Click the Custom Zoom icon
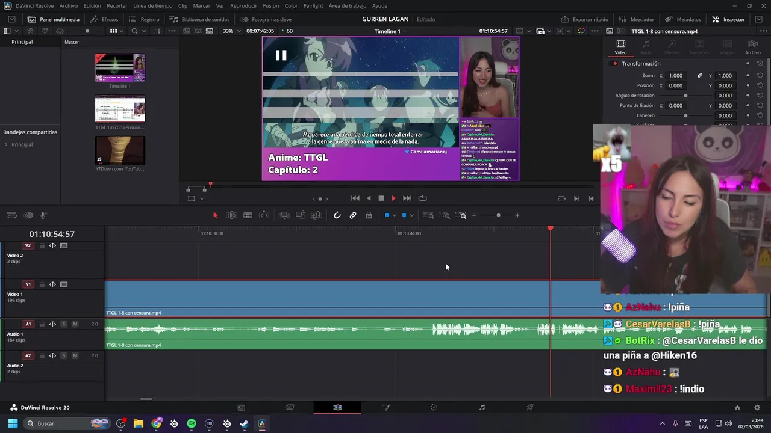This screenshot has width=771, height=433. [x=461, y=215]
